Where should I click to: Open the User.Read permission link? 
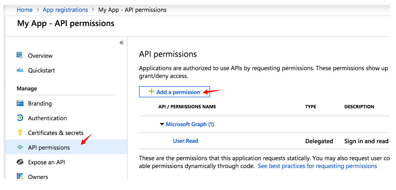186,141
